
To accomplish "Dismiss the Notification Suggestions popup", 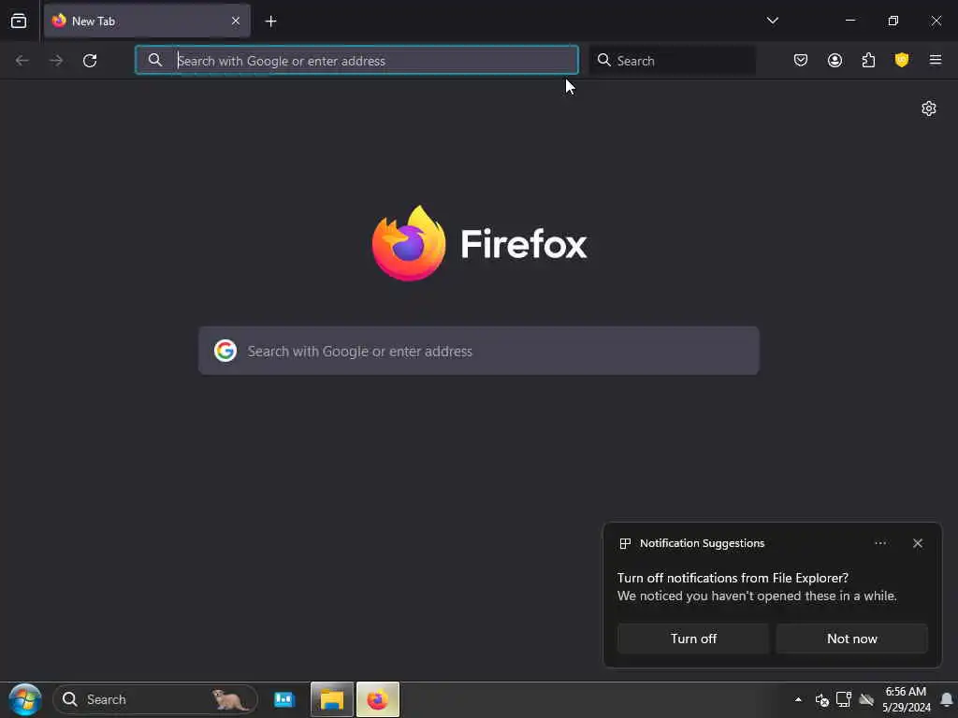I will [x=918, y=543].
